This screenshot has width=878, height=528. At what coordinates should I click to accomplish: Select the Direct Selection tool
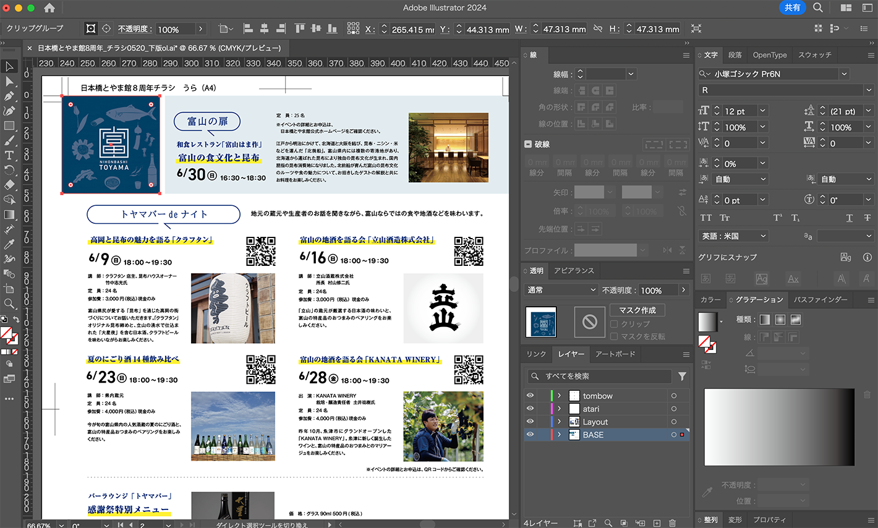tap(9, 82)
